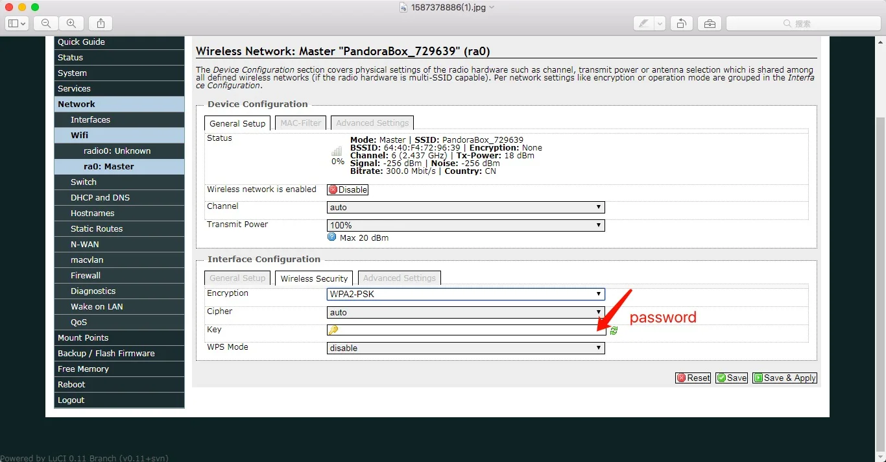The image size is (886, 462).
Task: Open DHCP and DNS page
Action: pyautogui.click(x=119, y=198)
